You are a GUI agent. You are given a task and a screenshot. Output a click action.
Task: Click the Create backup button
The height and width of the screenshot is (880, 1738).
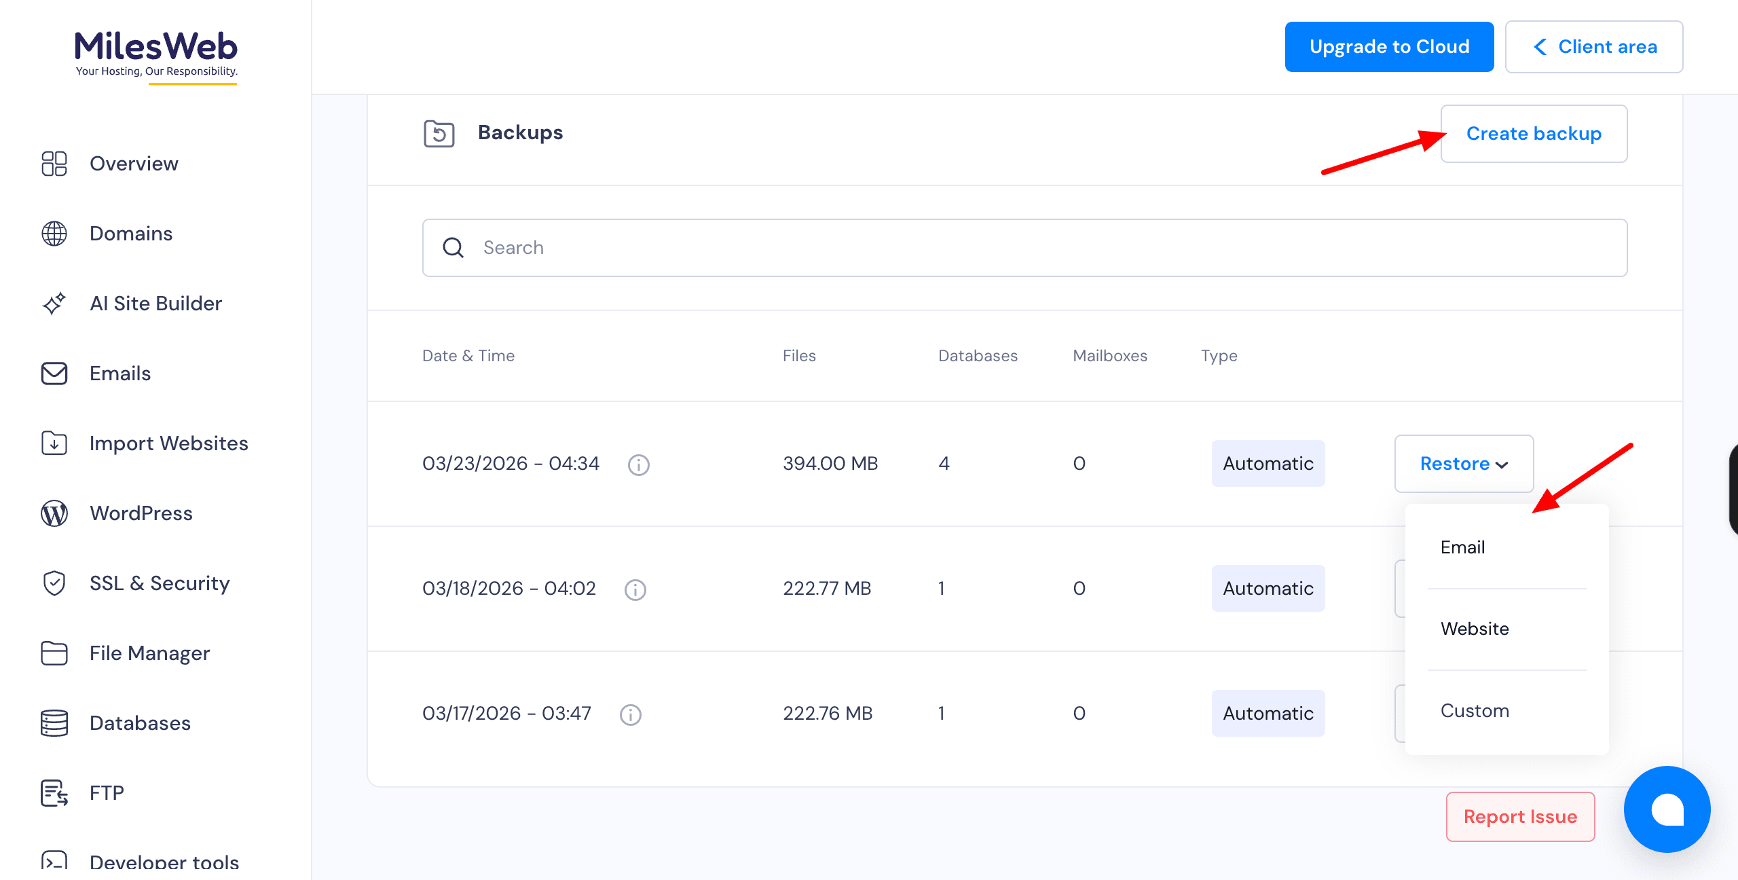pos(1534,134)
